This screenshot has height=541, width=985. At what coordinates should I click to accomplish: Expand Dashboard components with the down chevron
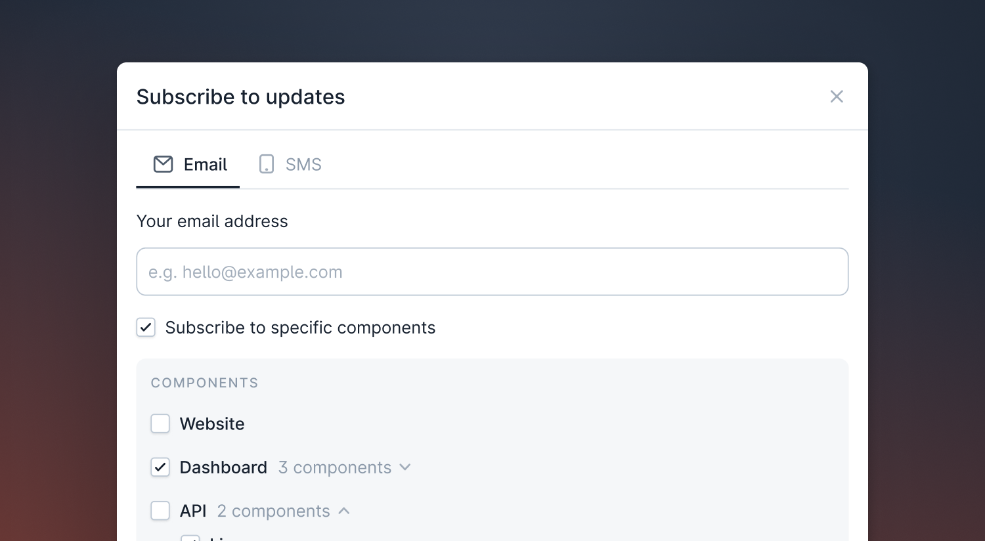pos(405,467)
